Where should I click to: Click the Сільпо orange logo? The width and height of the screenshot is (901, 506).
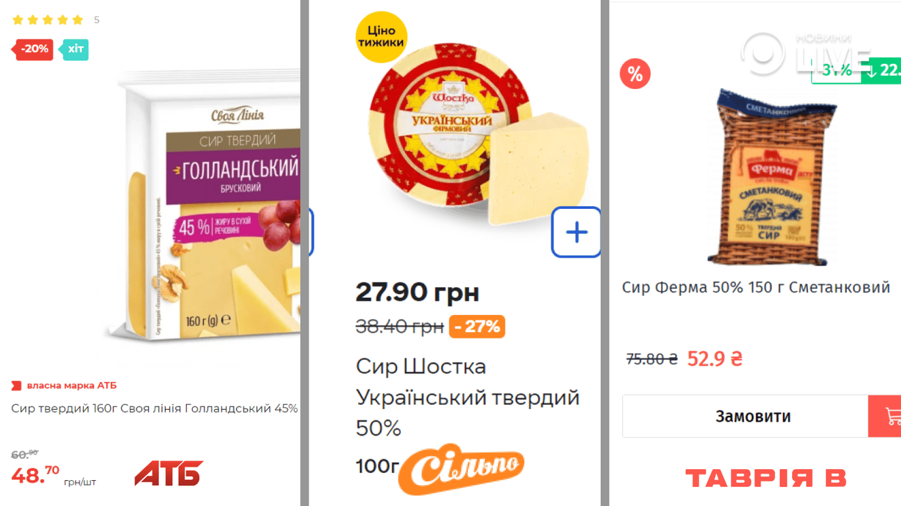click(461, 468)
